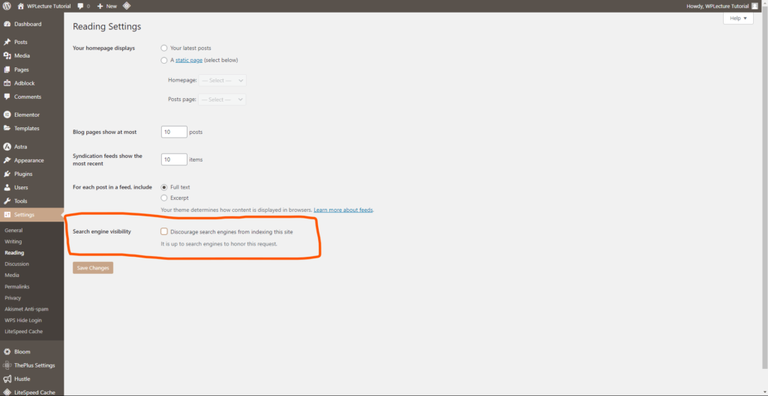Select Your latest posts radio button
The height and width of the screenshot is (396, 768).
click(x=164, y=48)
